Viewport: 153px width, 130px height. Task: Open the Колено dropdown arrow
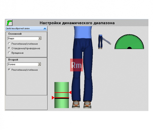click(39, 64)
